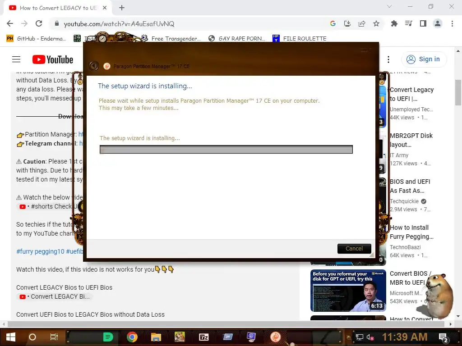Open a new tab with plus button
This screenshot has width=462, height=346.
[x=122, y=8]
